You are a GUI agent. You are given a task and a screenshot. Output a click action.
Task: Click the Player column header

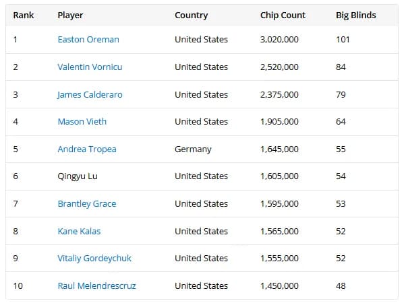point(70,15)
